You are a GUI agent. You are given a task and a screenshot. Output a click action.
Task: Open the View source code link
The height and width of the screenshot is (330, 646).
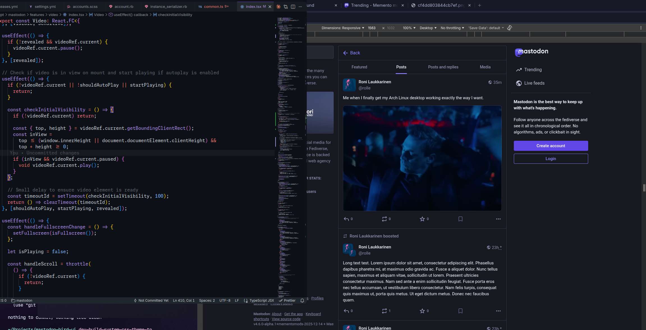pos(286,319)
